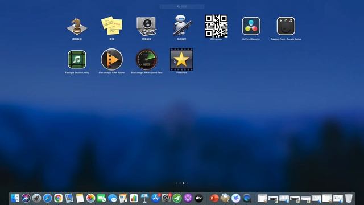Open the Trash in the Dock

[x=349, y=198]
